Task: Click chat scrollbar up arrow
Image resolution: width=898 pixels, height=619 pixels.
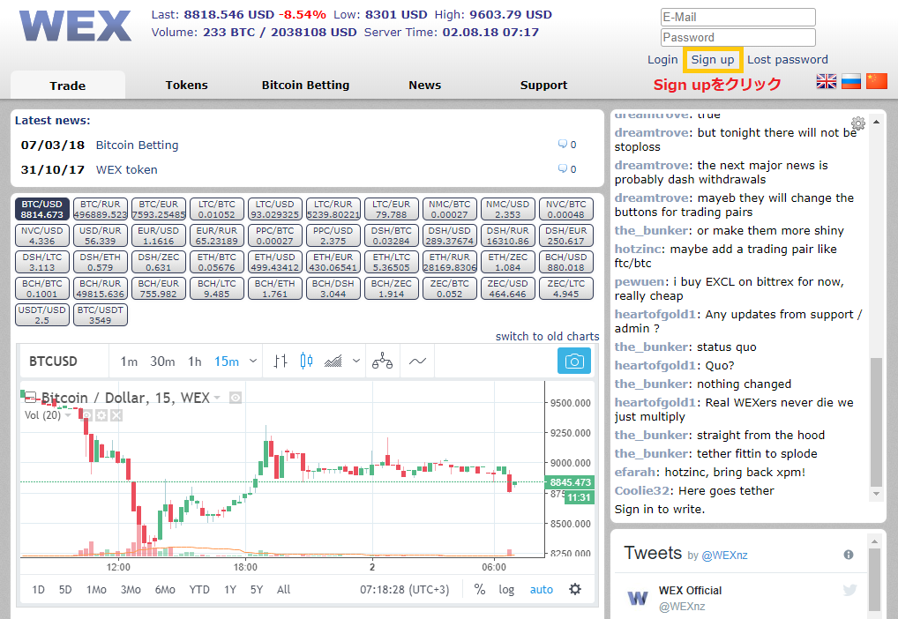Action: point(876,122)
